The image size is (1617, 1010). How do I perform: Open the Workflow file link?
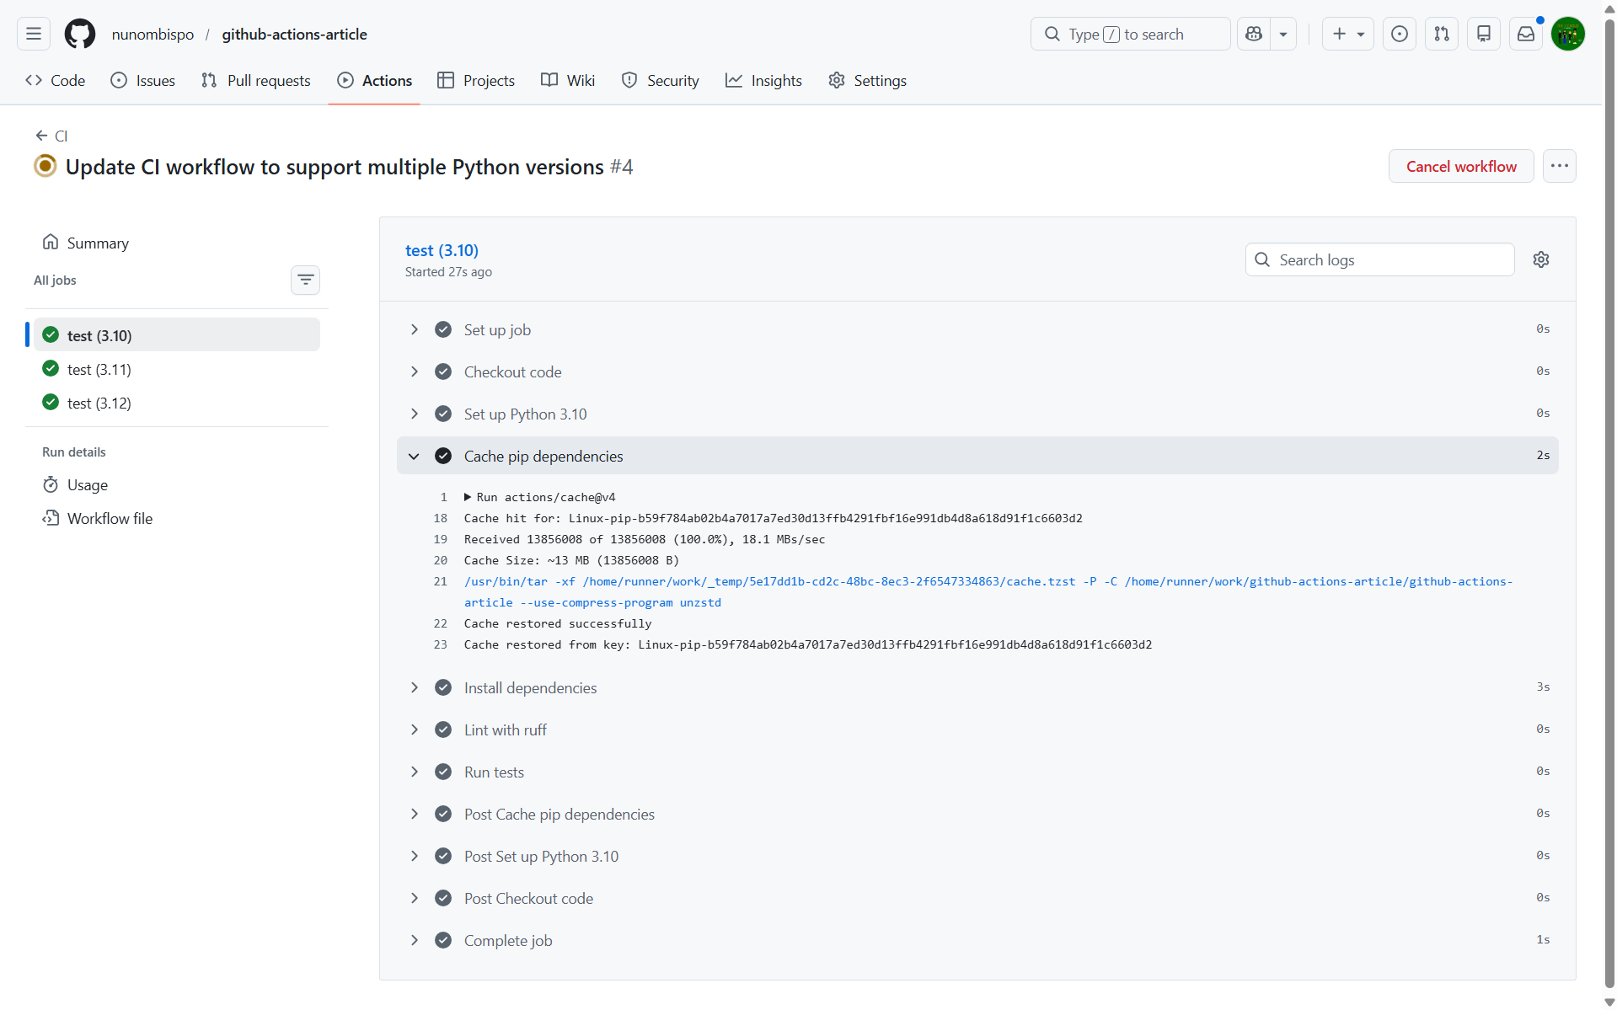click(110, 518)
